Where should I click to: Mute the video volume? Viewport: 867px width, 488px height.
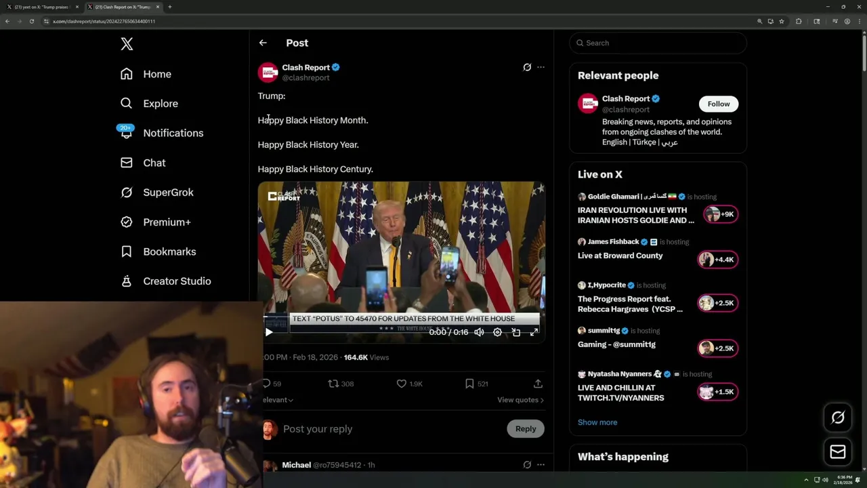479,332
